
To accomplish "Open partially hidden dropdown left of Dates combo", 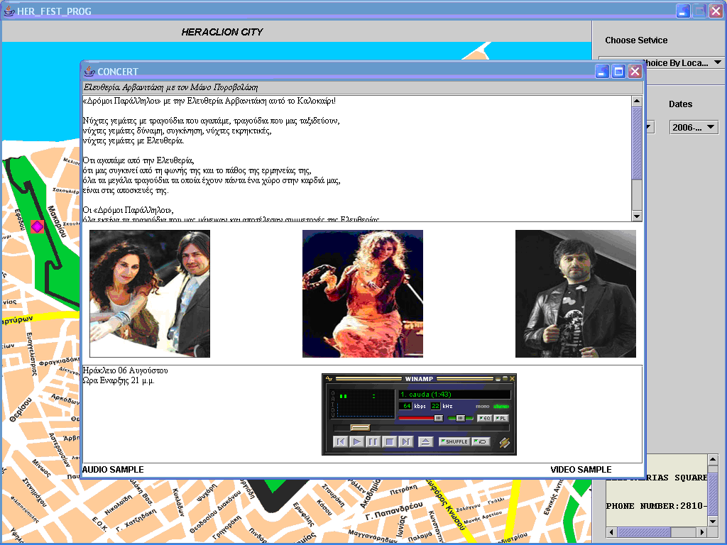I will point(650,127).
